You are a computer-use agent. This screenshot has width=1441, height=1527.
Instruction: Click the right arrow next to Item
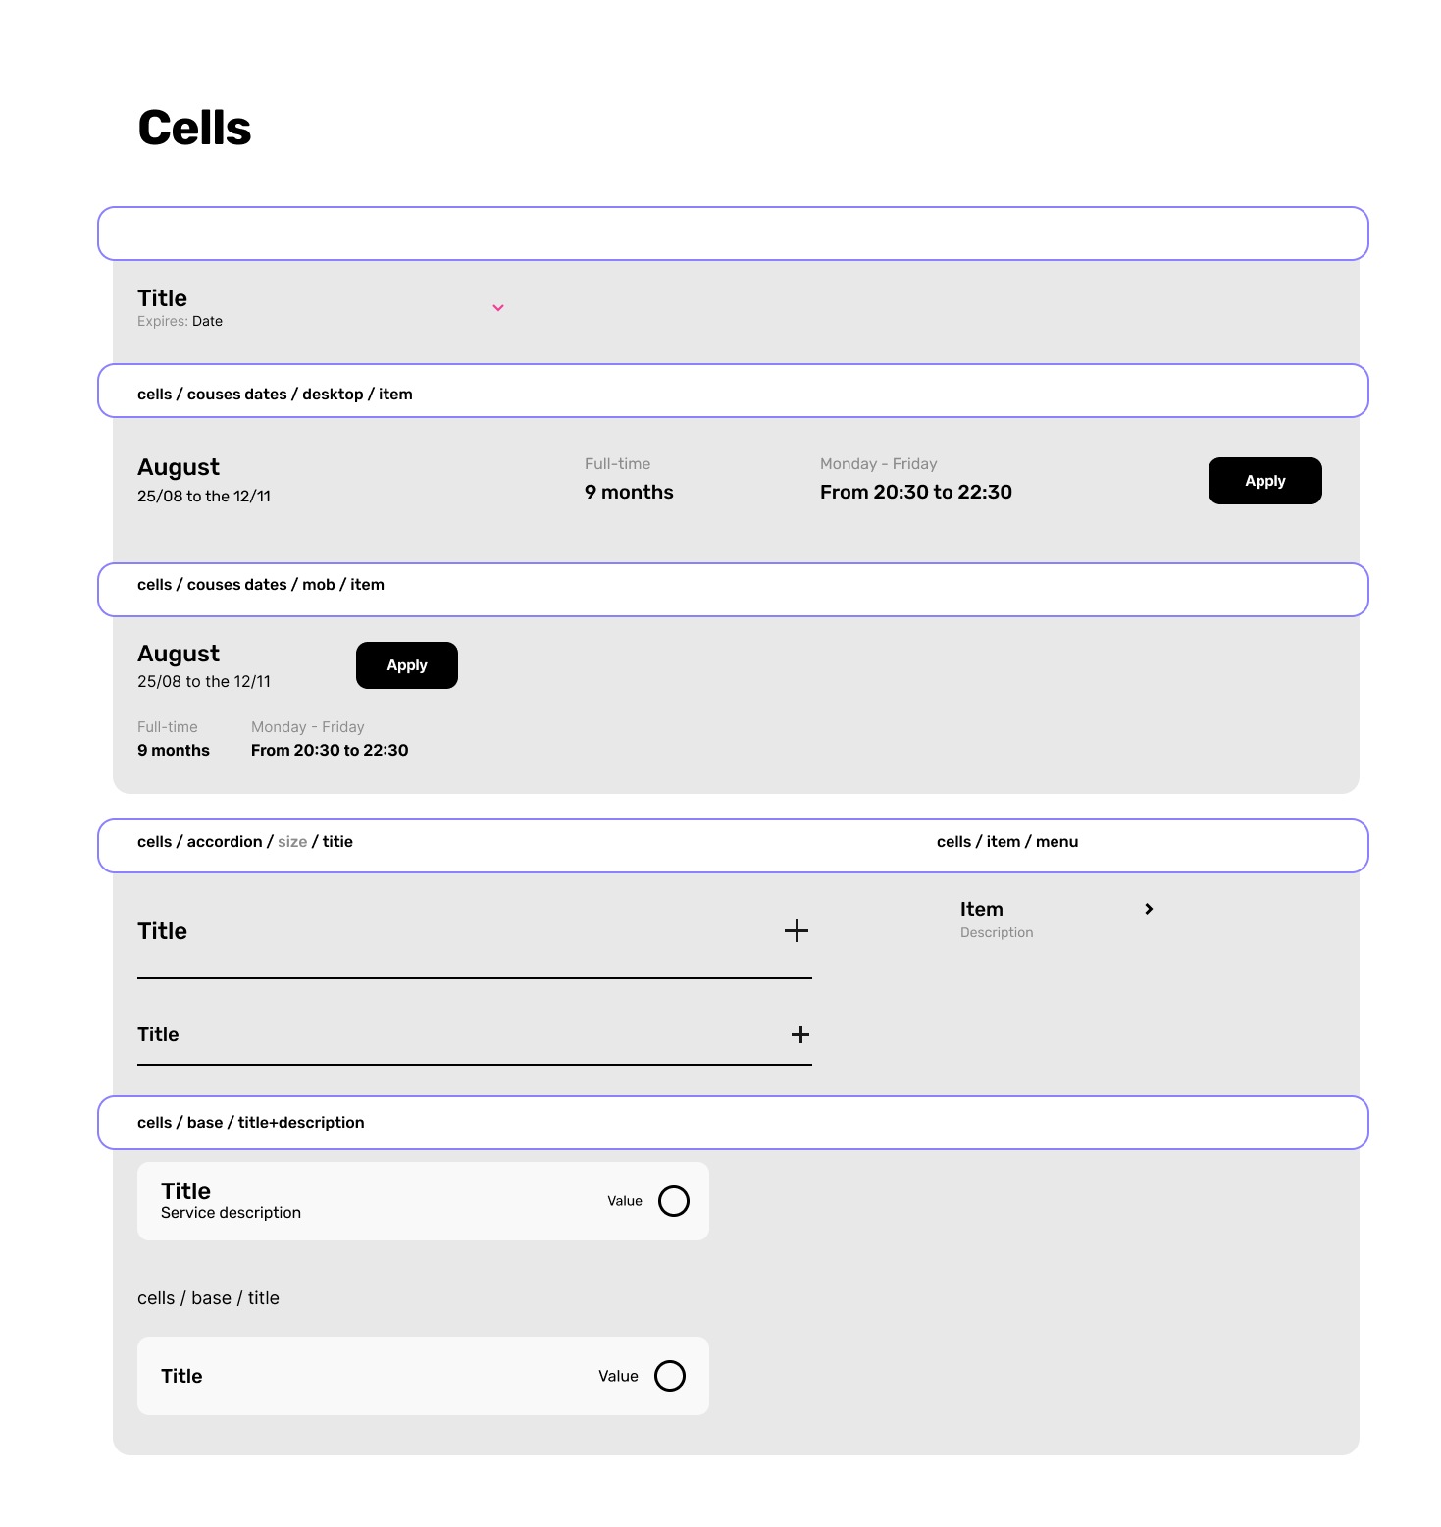(x=1149, y=909)
